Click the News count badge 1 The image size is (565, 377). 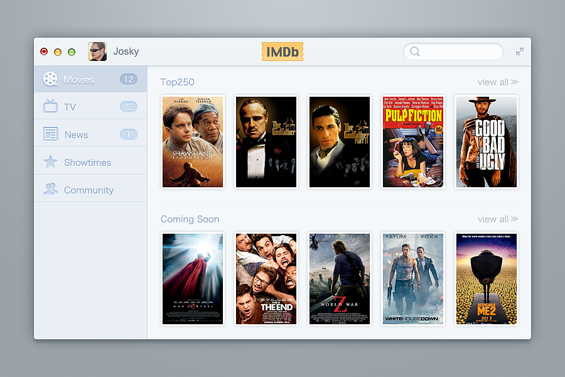pyautogui.click(x=129, y=134)
